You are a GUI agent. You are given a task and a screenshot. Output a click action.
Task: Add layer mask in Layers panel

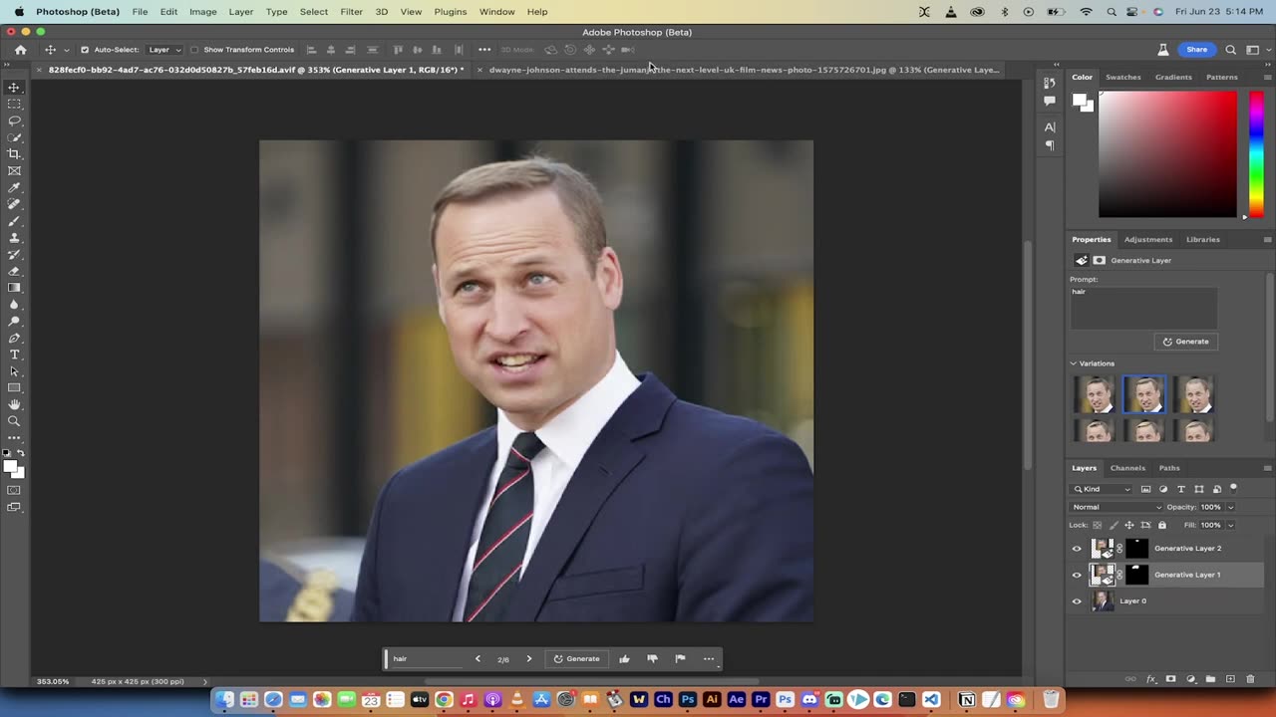pyautogui.click(x=1170, y=679)
